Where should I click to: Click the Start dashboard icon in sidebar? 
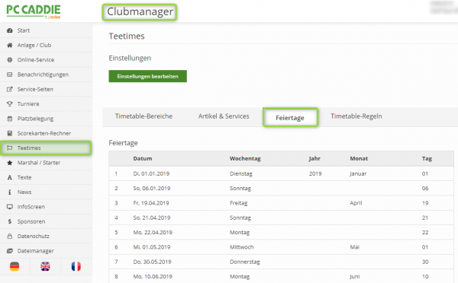[10, 30]
